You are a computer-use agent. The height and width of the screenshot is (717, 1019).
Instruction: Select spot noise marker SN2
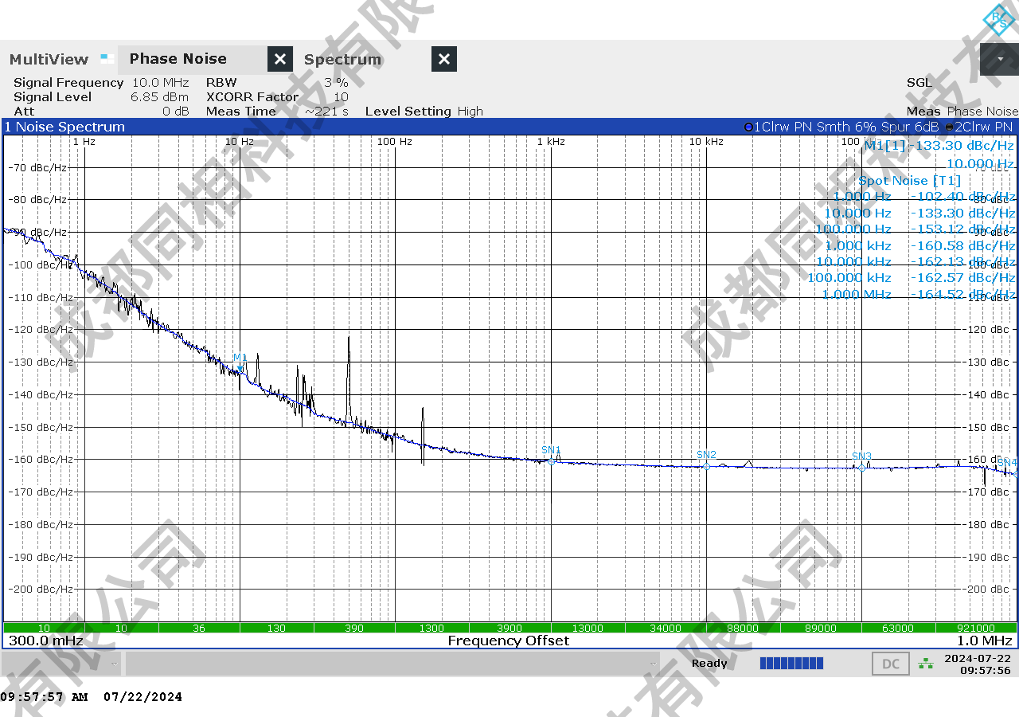(x=706, y=465)
